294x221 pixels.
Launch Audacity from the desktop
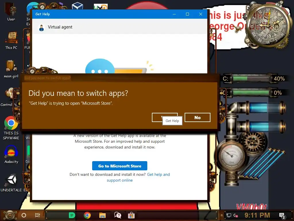pos(11,155)
